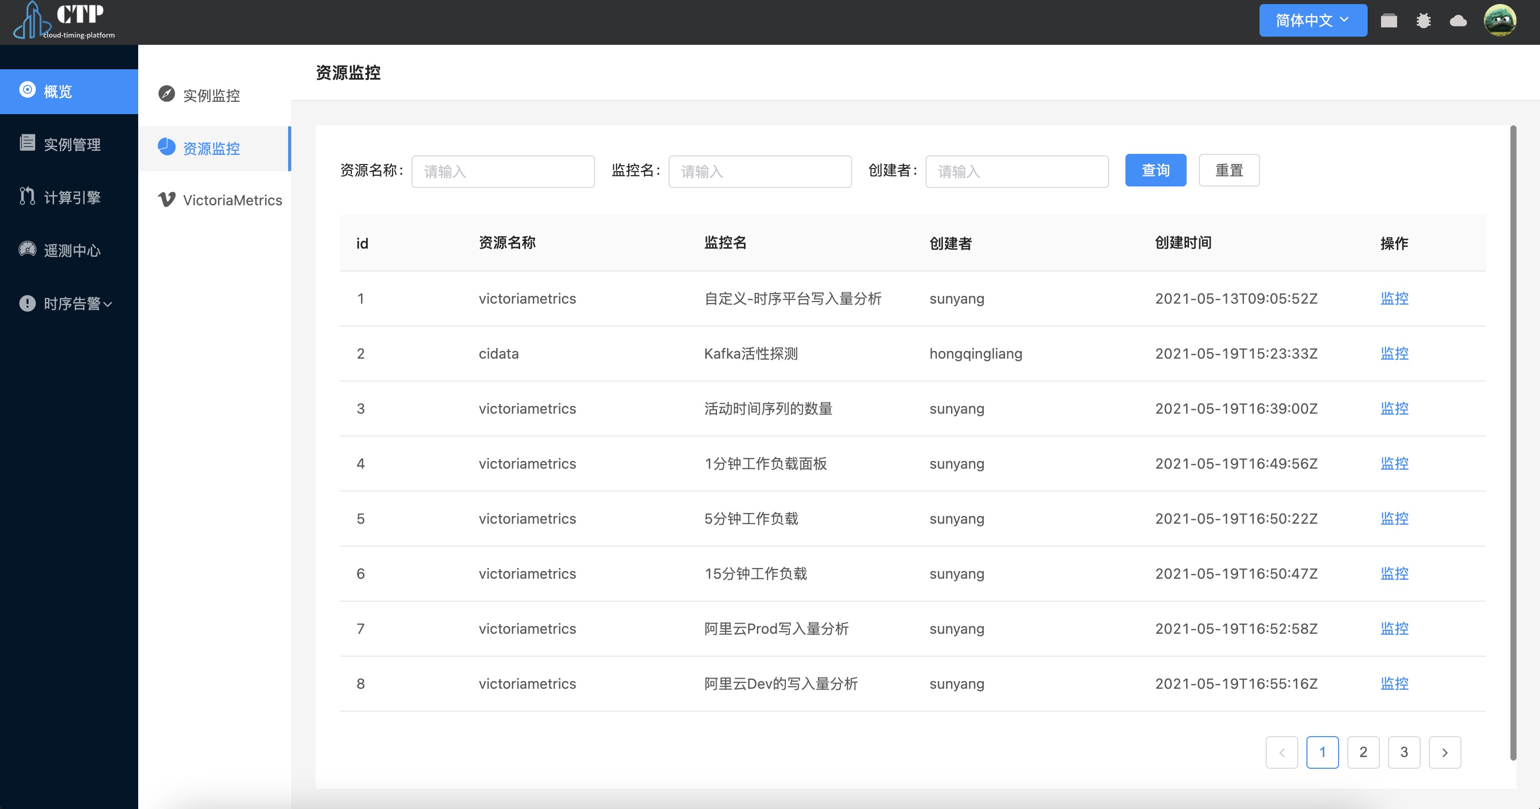Open 遥测中心 in the left sidebar
Viewport: 1540px width, 809px height.
pyautogui.click(x=69, y=250)
